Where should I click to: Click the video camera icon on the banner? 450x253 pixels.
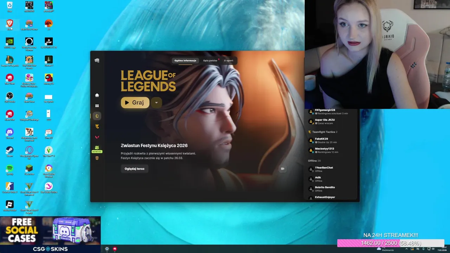click(282, 169)
